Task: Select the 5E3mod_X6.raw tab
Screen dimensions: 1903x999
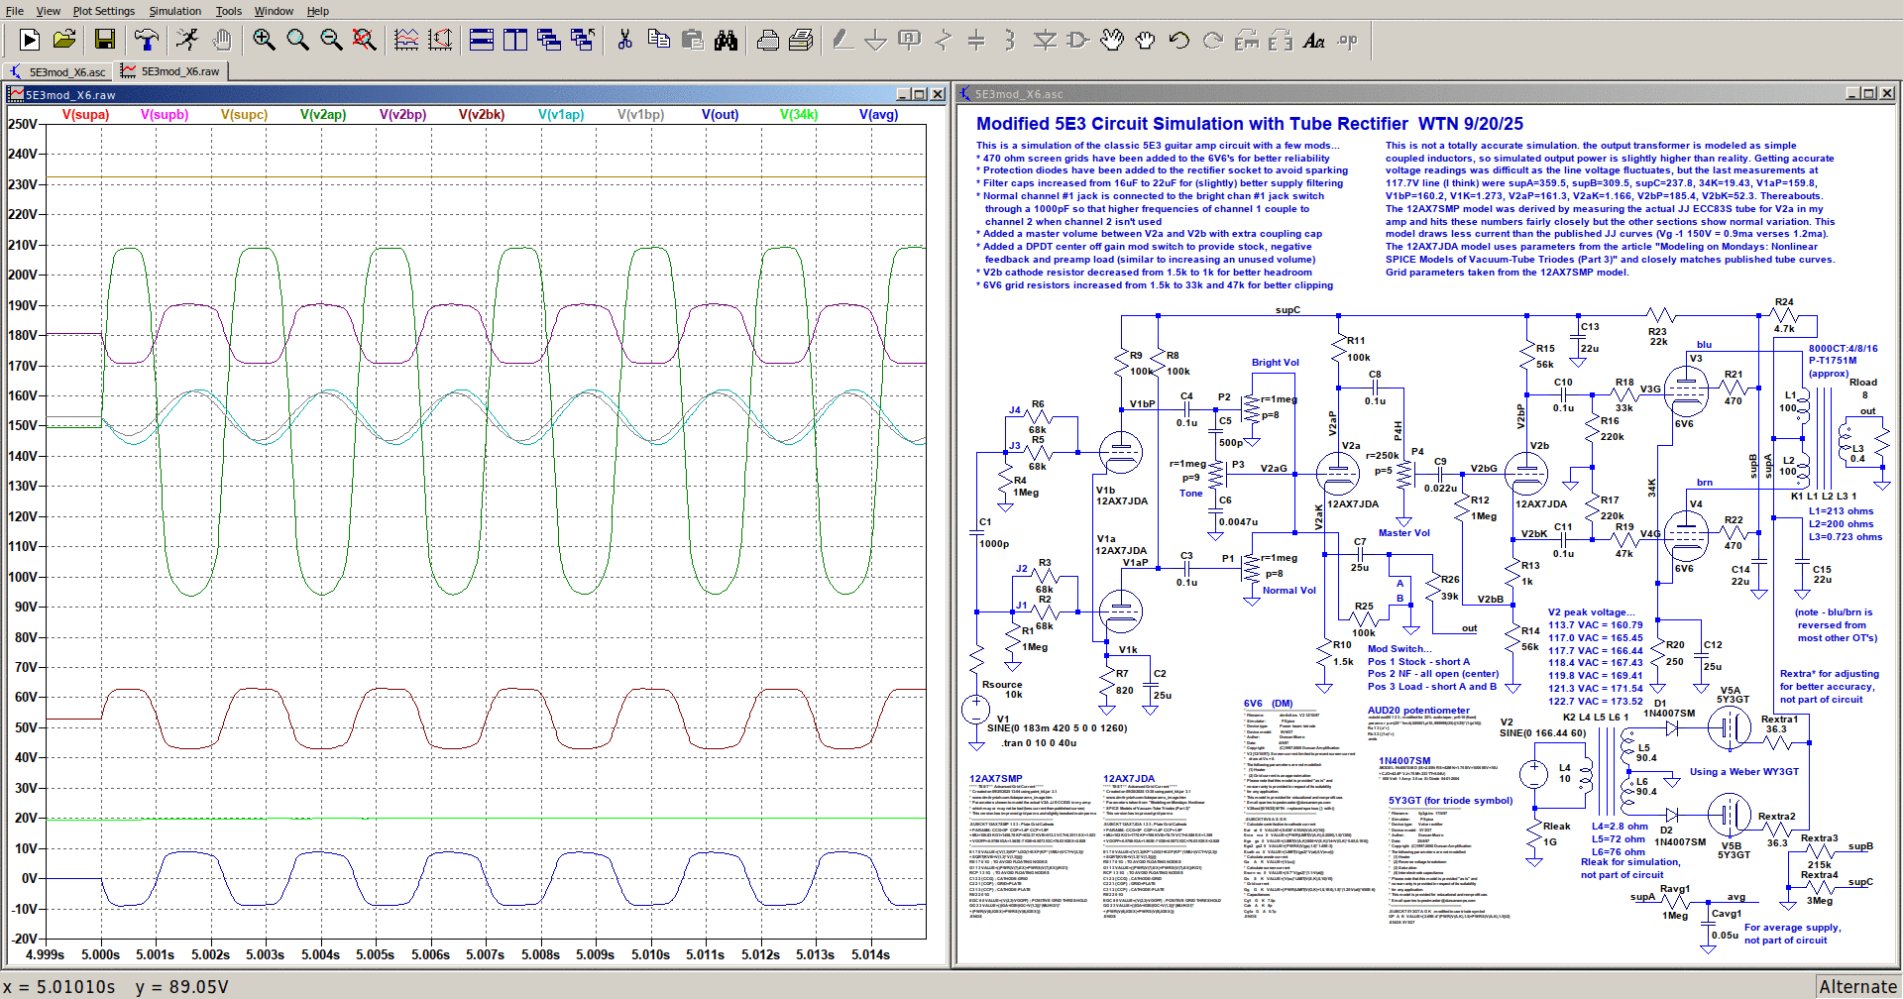Action: pyautogui.click(x=171, y=71)
